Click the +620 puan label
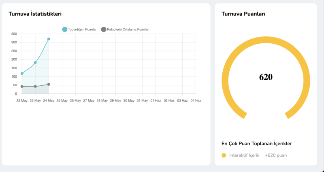Viewport: 324px width, 172px height. tap(276, 155)
